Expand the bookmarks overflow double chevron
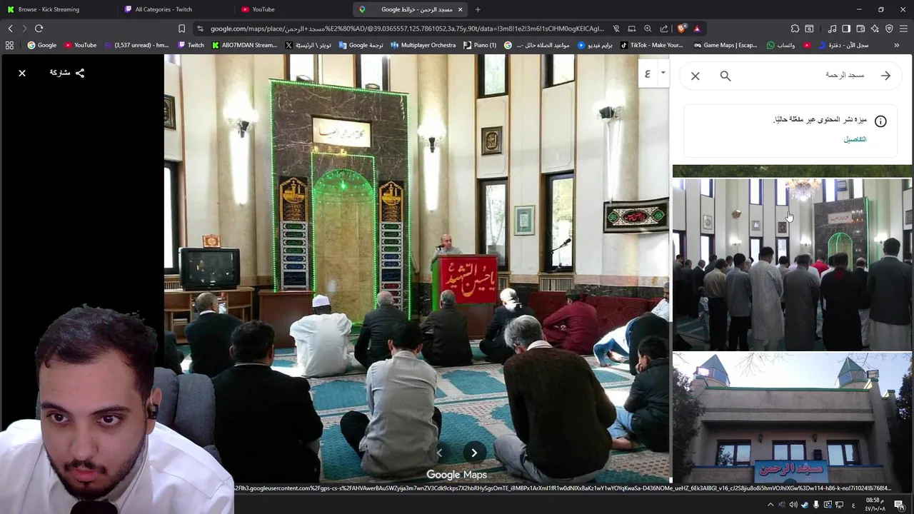 [897, 45]
